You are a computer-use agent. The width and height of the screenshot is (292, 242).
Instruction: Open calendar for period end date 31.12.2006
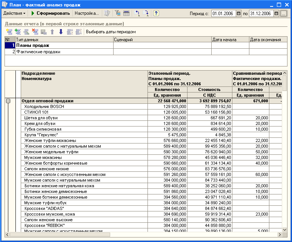(277, 14)
